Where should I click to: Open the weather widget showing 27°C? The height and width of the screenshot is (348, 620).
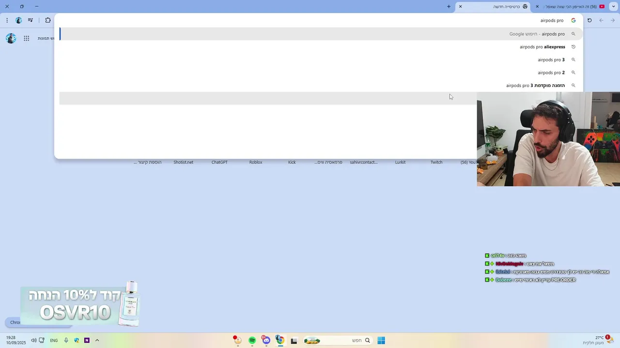pyautogui.click(x=599, y=340)
